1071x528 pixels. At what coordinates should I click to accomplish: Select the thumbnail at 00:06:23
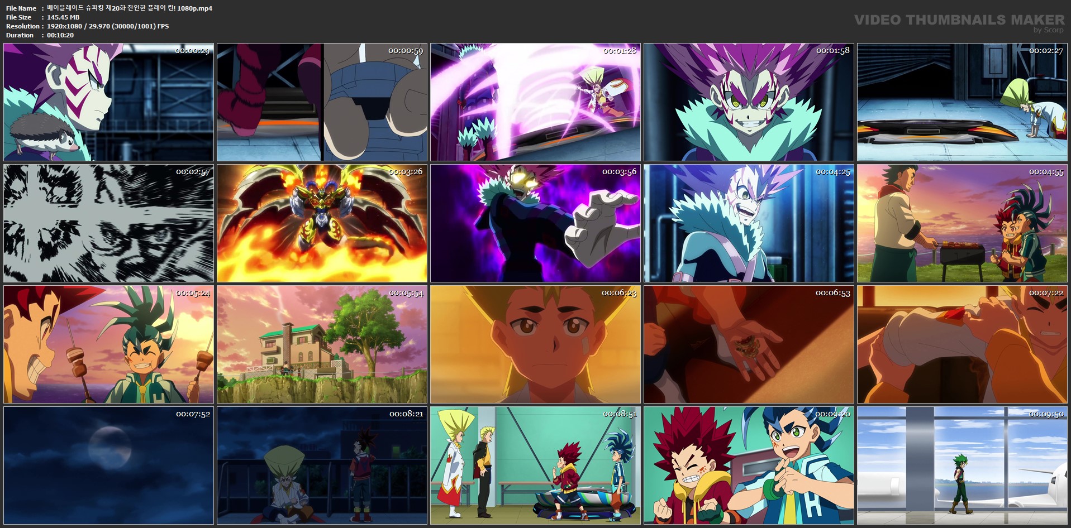tap(536, 344)
